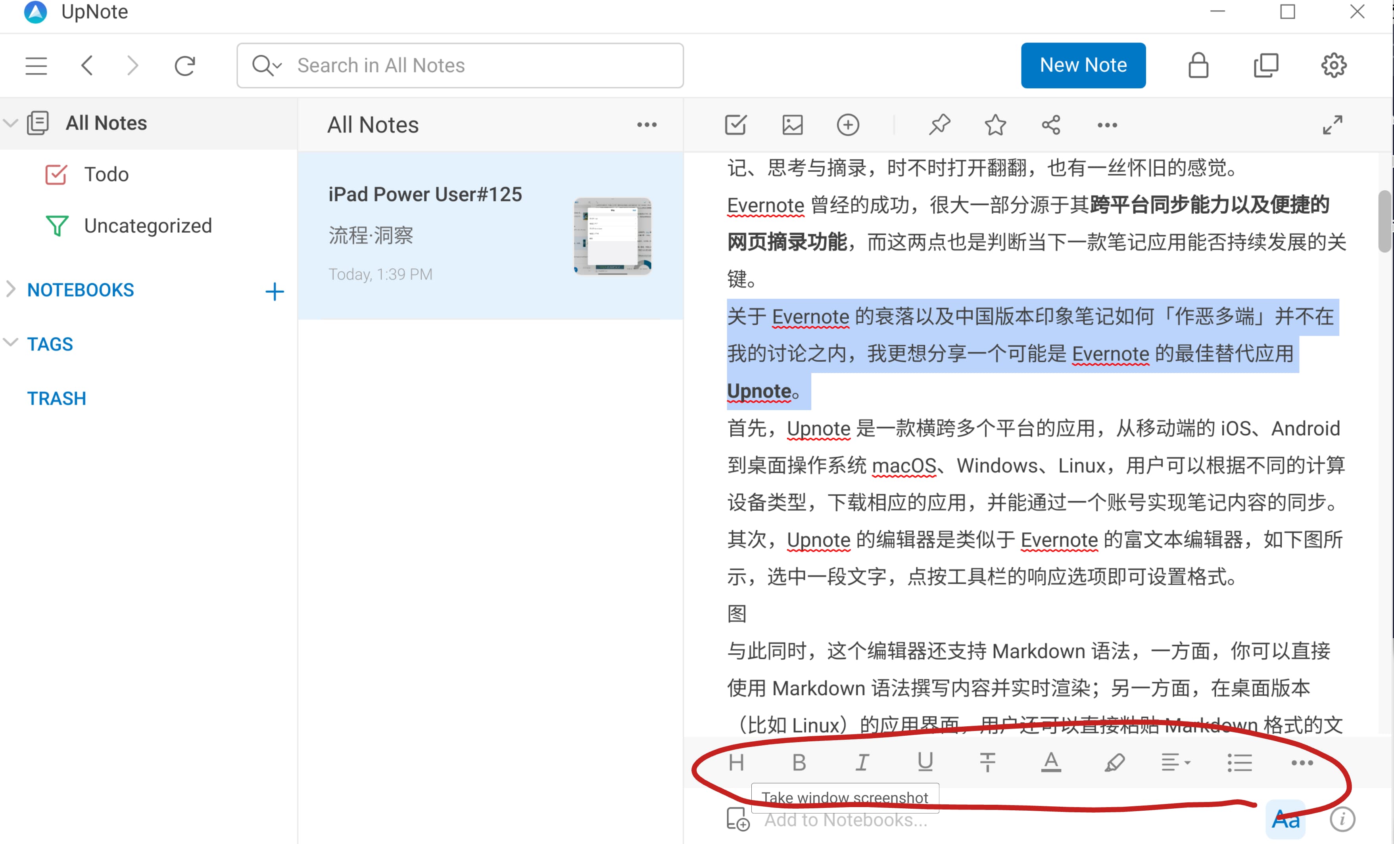
Task: Click the sync refresh icon
Action: (x=185, y=65)
